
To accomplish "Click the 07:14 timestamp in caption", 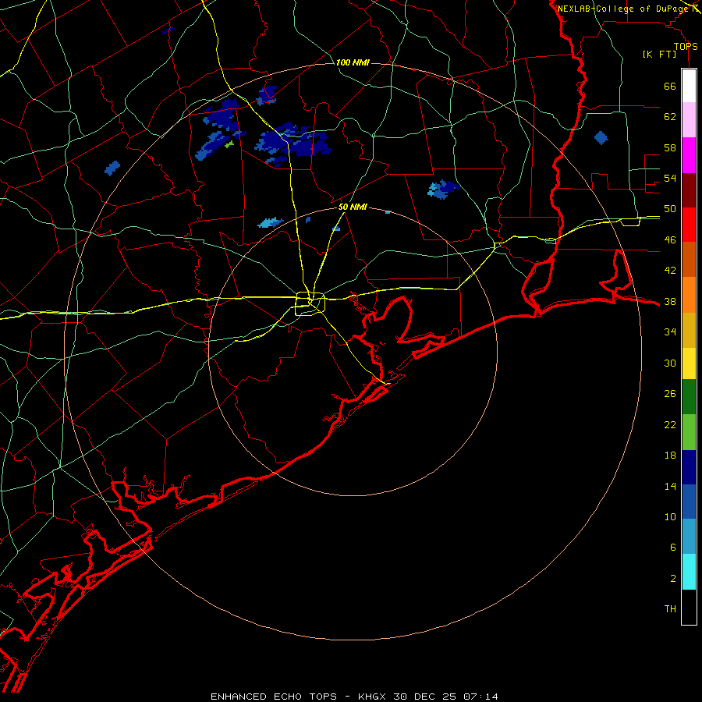I will (x=480, y=697).
